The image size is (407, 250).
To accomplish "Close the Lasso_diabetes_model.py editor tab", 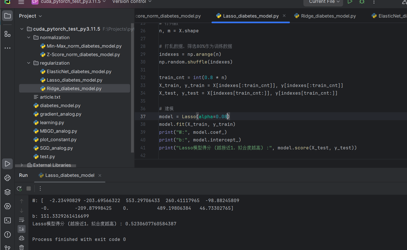I will [x=284, y=16].
